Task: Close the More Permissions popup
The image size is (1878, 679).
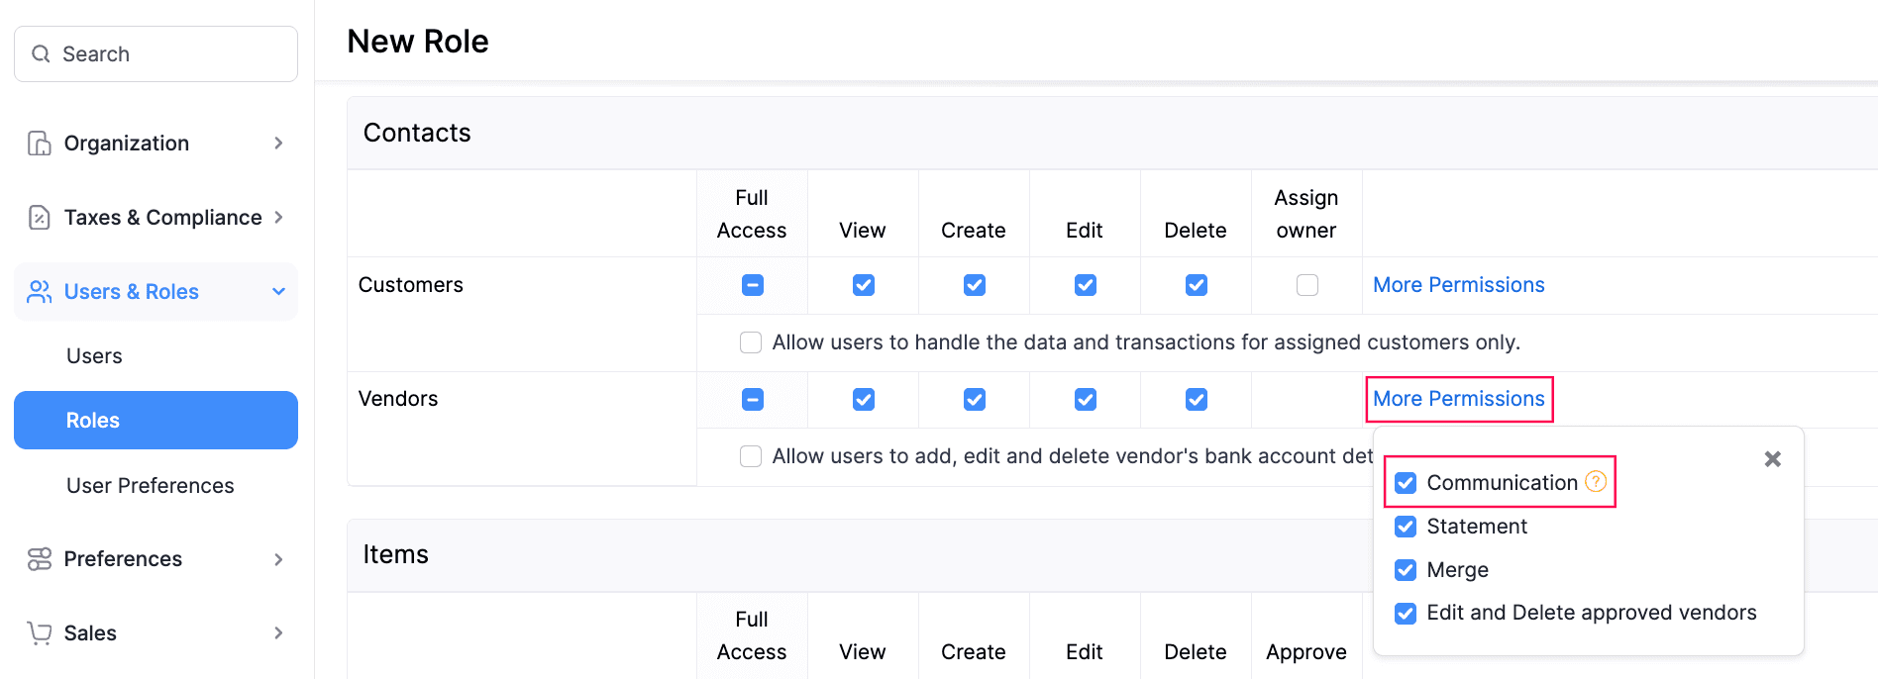Action: tap(1772, 459)
